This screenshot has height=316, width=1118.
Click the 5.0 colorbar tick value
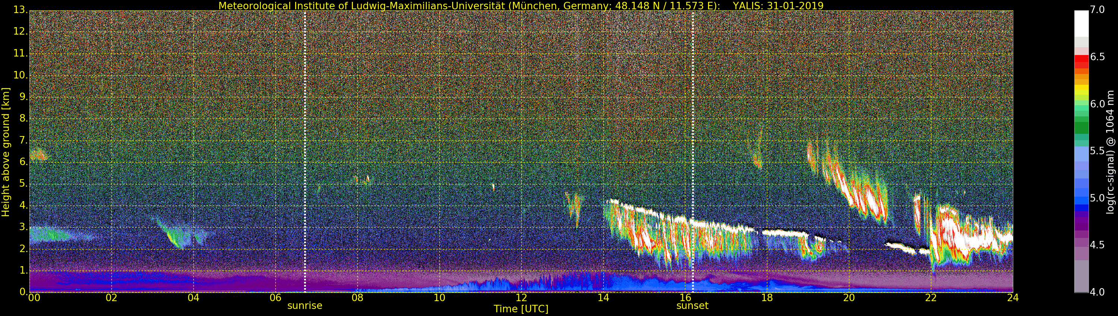tap(1097, 198)
